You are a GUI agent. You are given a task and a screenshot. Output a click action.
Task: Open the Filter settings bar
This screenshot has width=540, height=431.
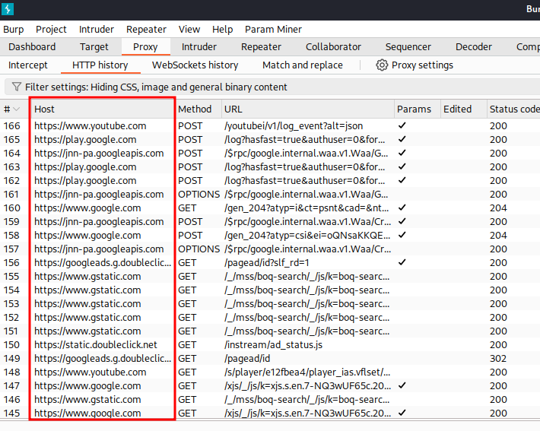coord(272,87)
